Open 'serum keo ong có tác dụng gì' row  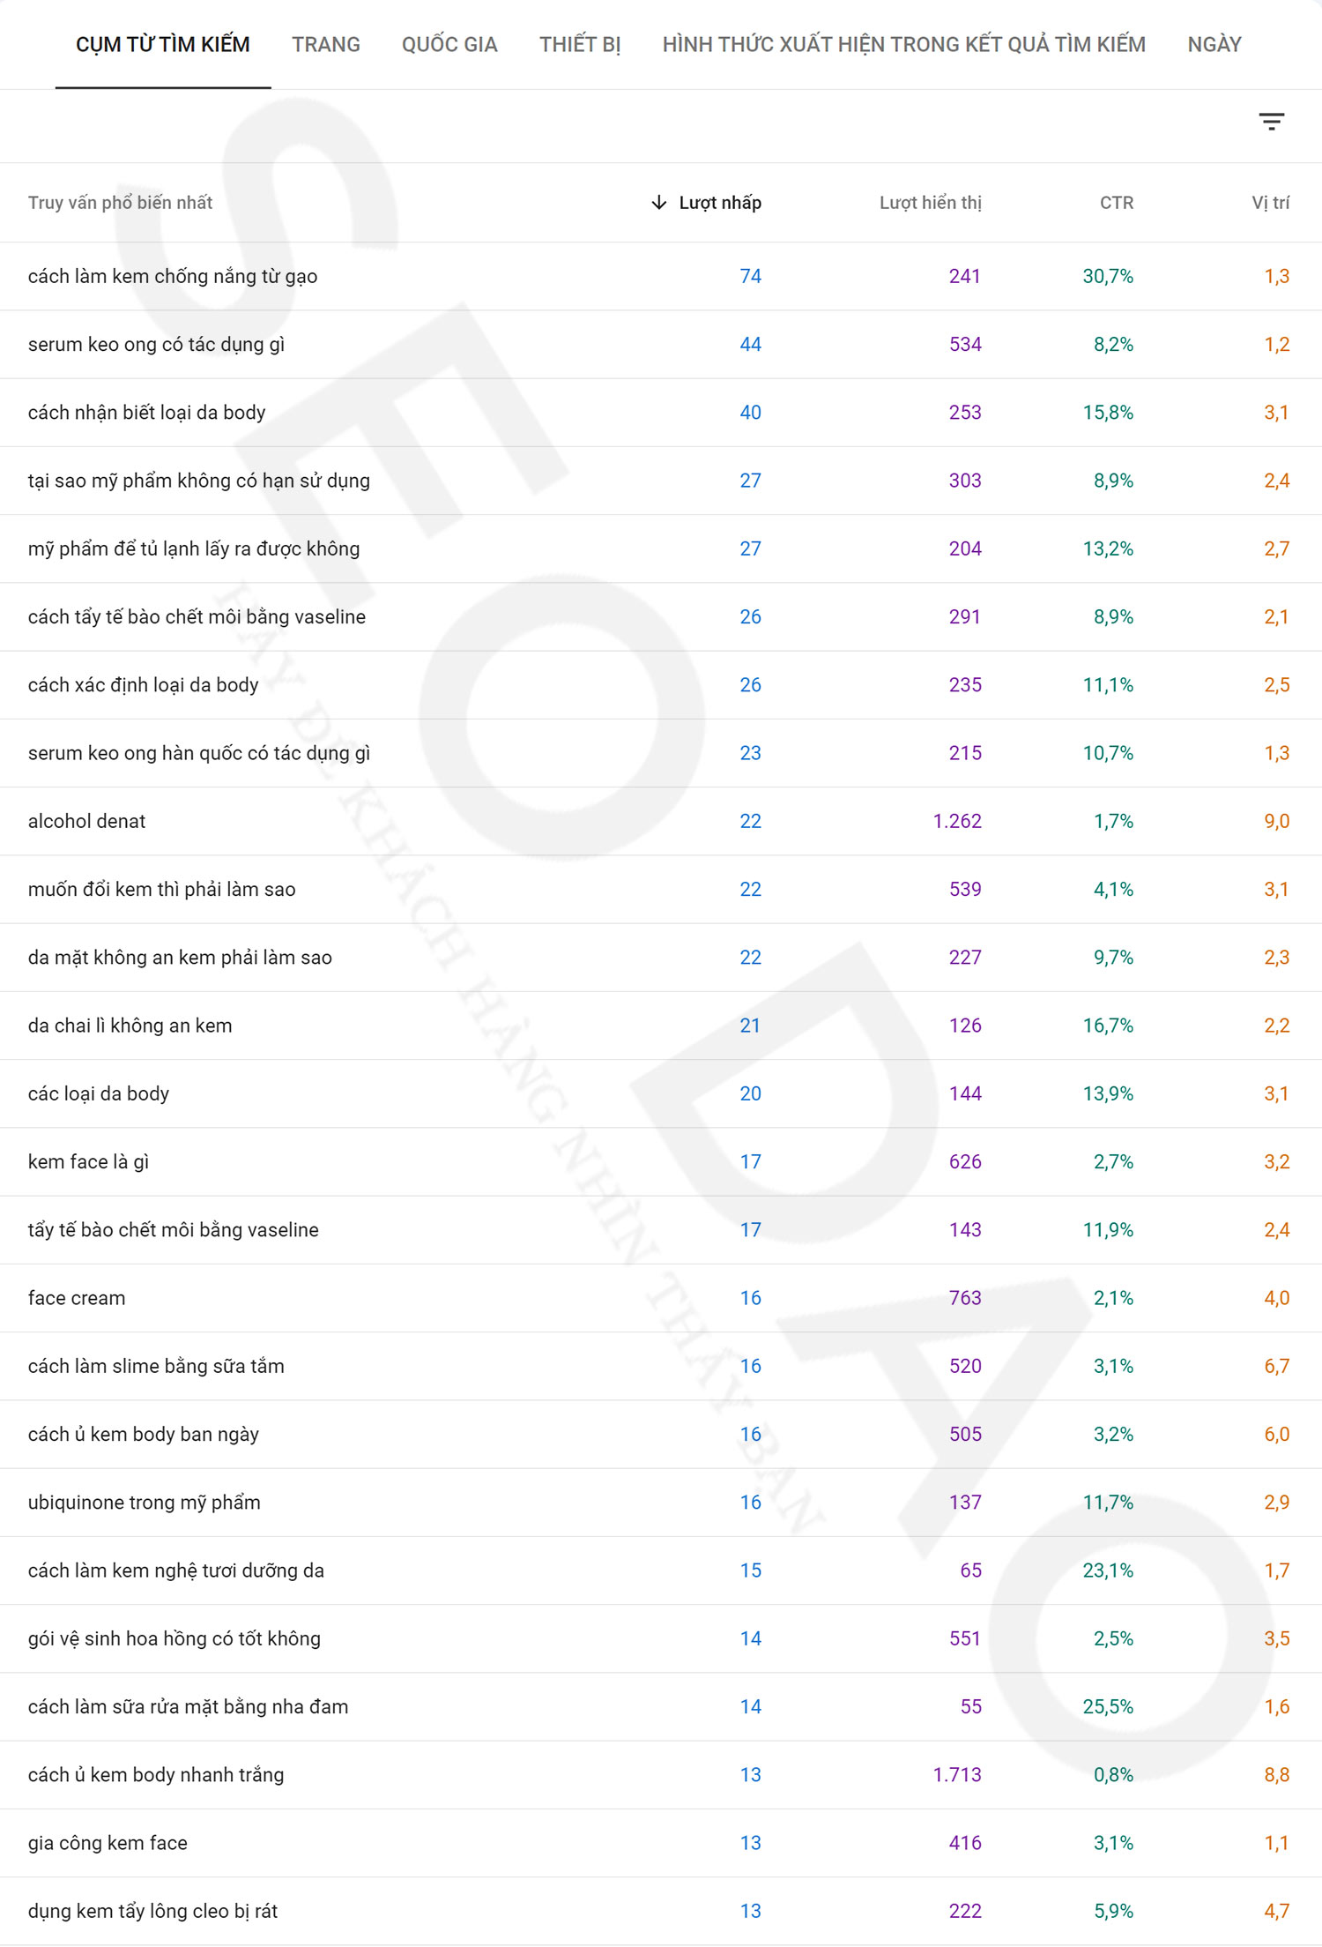pos(156,345)
